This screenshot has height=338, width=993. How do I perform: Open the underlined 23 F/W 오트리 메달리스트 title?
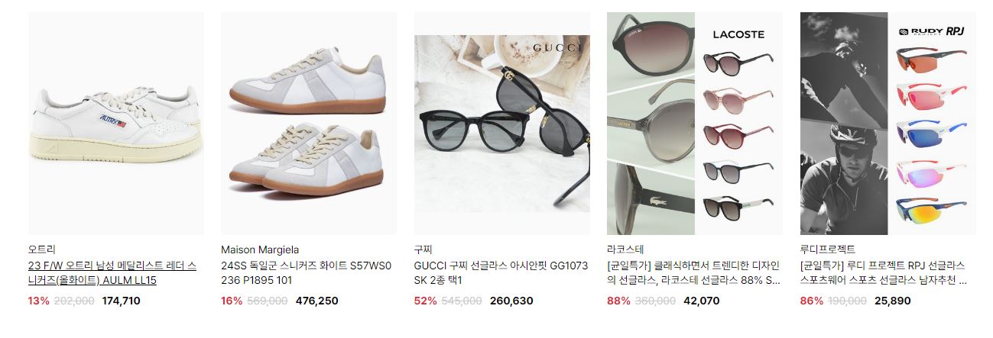click(x=112, y=273)
